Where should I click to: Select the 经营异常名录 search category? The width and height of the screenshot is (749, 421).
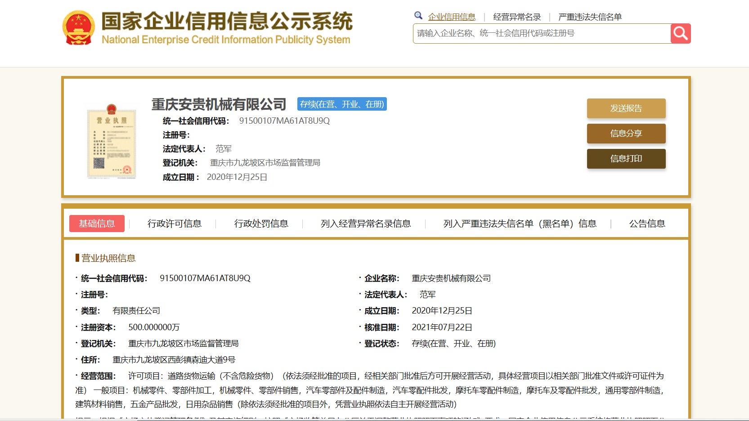[x=517, y=17]
